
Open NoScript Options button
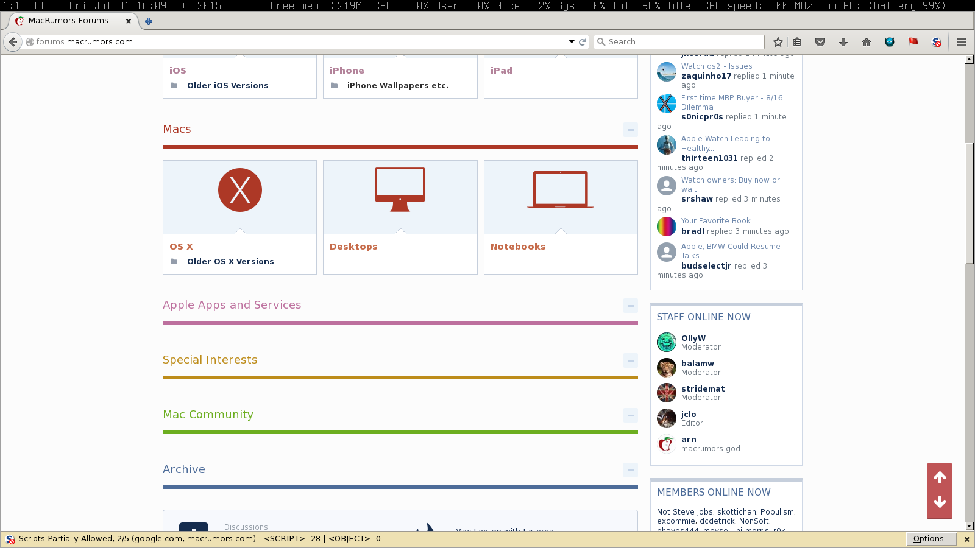(932, 539)
